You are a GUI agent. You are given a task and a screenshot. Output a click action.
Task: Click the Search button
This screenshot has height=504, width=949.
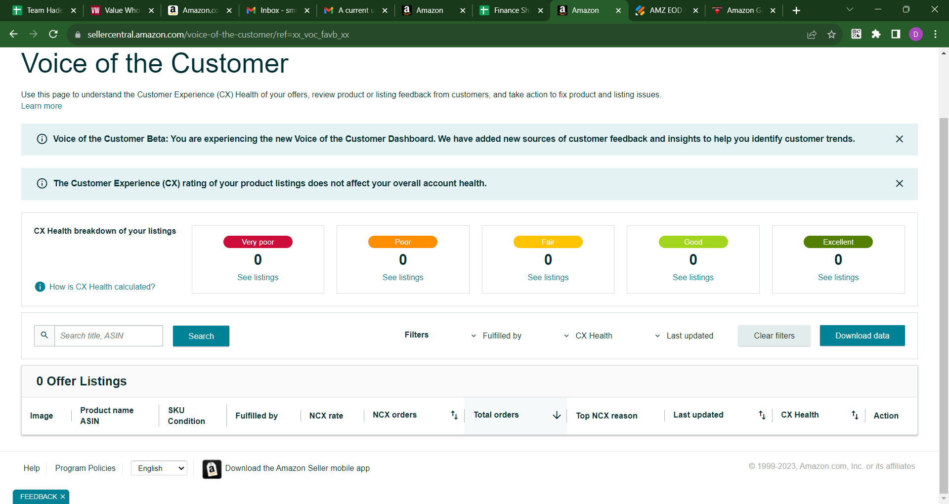click(201, 336)
